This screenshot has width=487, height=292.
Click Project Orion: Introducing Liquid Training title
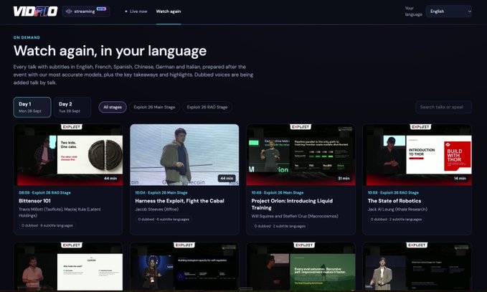pyautogui.click(x=292, y=204)
